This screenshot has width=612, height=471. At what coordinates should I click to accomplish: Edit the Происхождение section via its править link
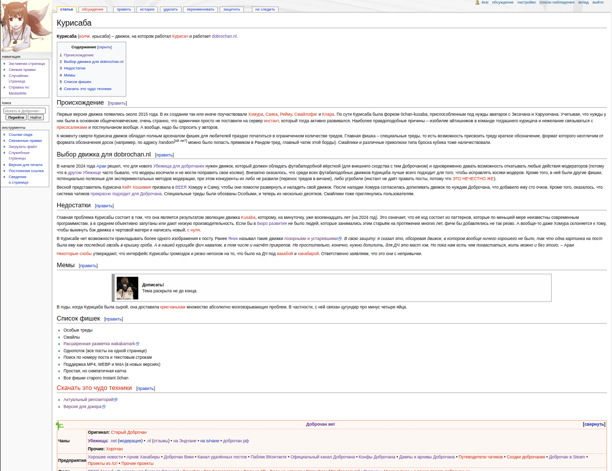118,103
